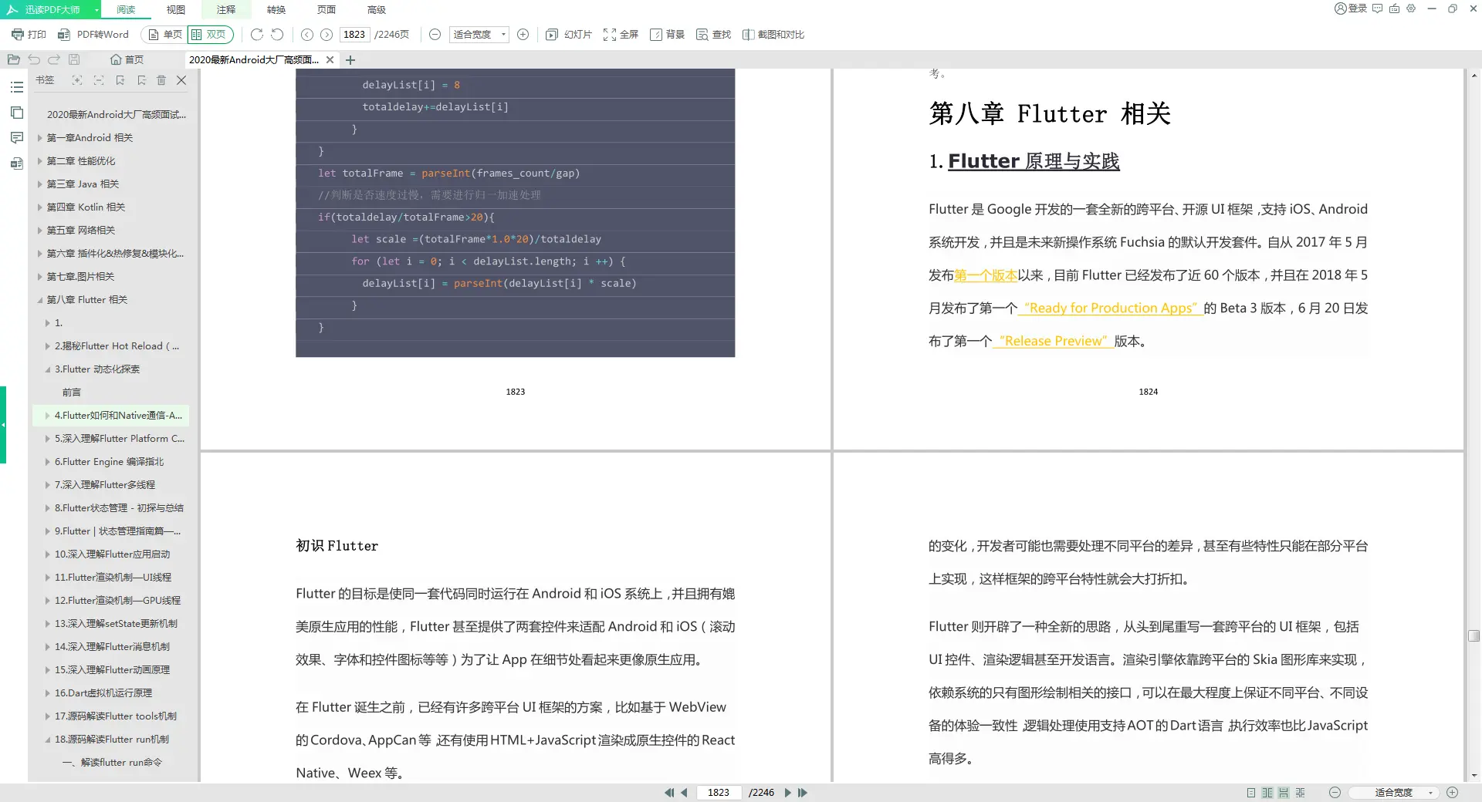Launch 截图和对比 screenshot and compare
This screenshot has width=1482, height=802.
pos(773,34)
